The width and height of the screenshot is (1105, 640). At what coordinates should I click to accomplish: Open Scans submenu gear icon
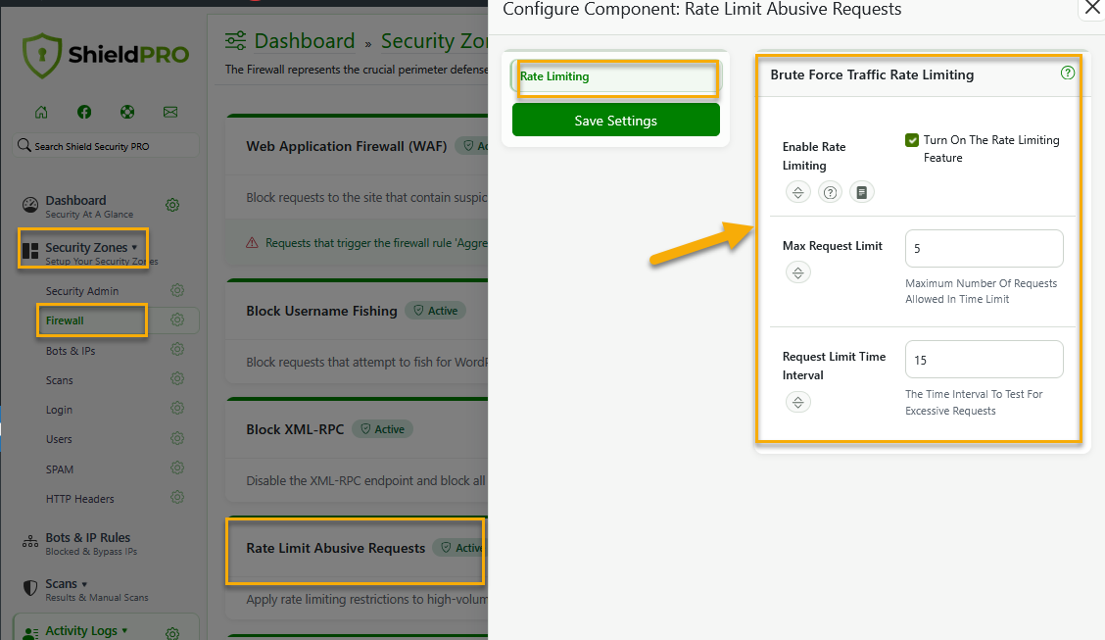[177, 379]
